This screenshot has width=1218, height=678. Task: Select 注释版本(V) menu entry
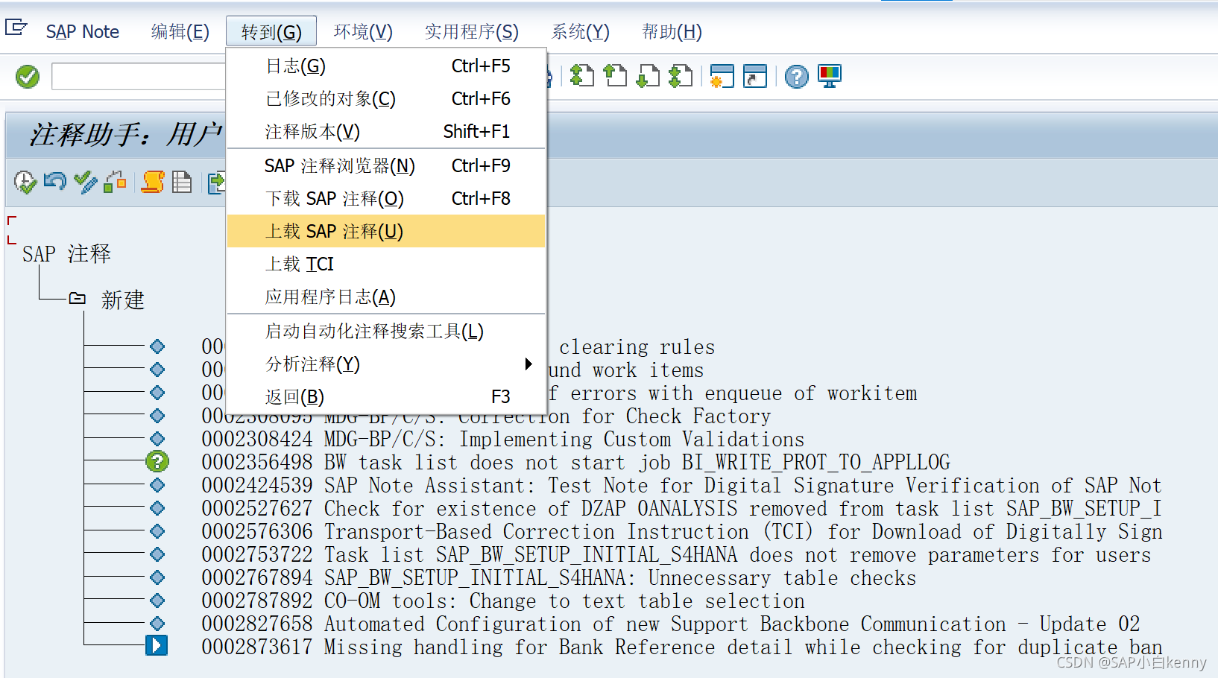tap(386, 132)
